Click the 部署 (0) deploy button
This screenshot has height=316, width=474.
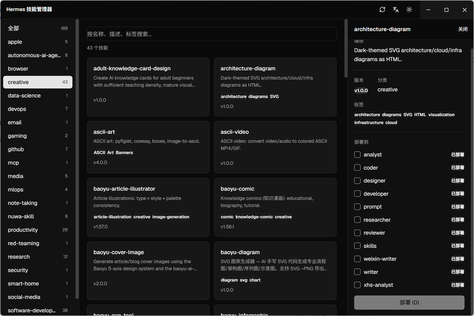point(409,303)
